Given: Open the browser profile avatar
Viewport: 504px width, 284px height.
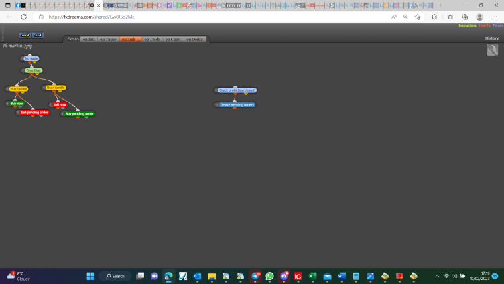Looking at the screenshot, I should [479, 17].
